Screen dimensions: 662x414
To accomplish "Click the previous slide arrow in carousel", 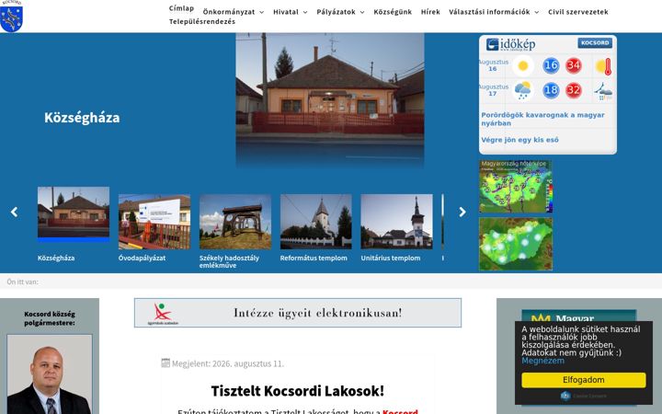I will pyautogui.click(x=15, y=212).
